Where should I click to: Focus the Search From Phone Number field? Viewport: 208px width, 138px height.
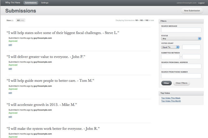[x=181, y=76]
